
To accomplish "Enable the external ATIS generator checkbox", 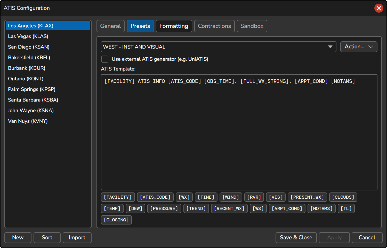I will tap(105, 59).
